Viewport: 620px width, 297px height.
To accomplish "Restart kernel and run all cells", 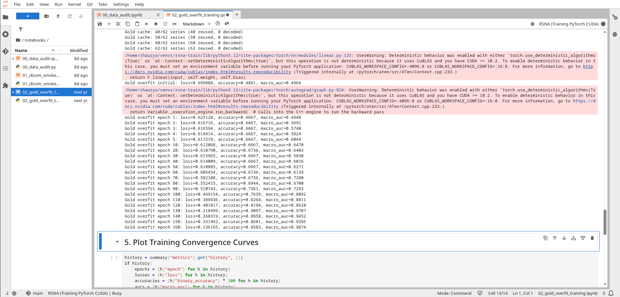I will [x=175, y=24].
